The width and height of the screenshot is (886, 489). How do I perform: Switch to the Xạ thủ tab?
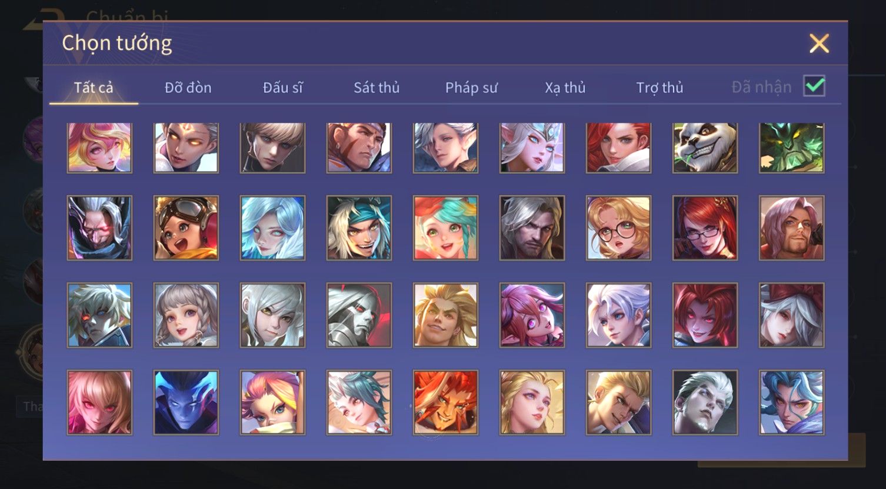click(x=565, y=88)
